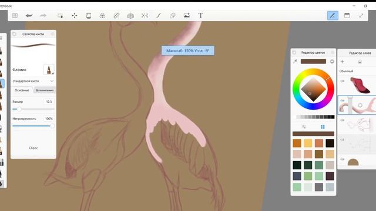
Task: Select the Selection tool
Action: pos(60,16)
